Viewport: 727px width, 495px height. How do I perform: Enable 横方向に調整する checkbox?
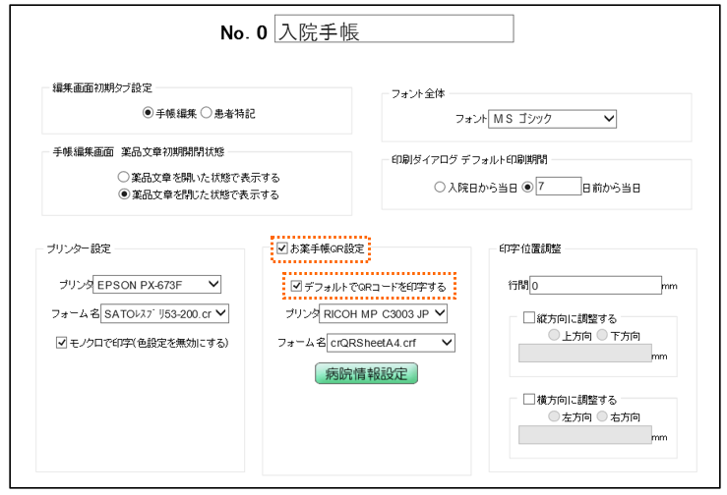pyautogui.click(x=528, y=400)
